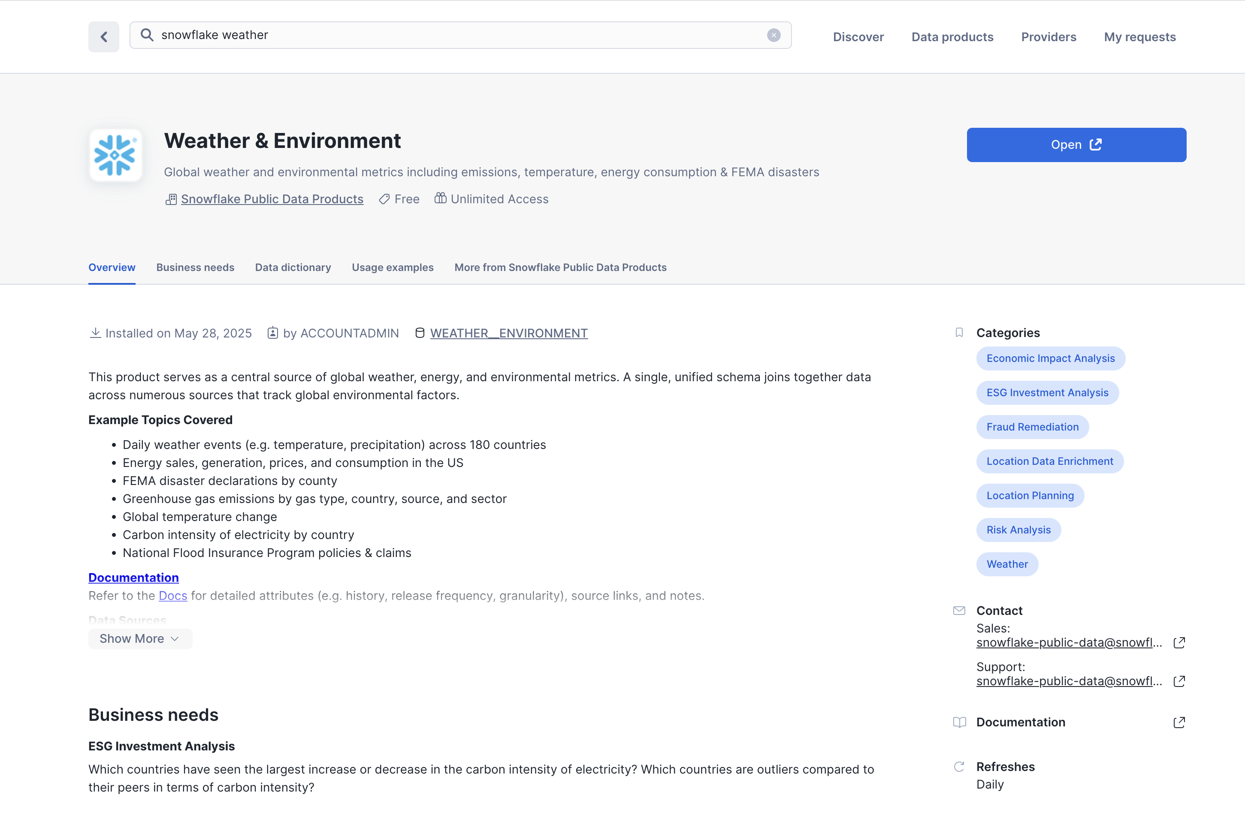Image resolution: width=1245 pixels, height=813 pixels.
Task: Select 'Global temperature change' bullet
Action: pos(200,517)
